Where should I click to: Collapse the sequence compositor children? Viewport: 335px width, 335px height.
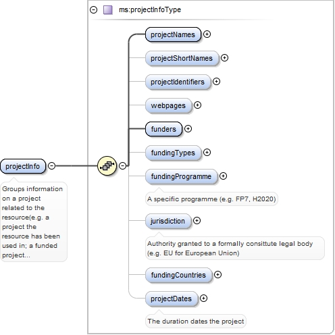(122, 166)
